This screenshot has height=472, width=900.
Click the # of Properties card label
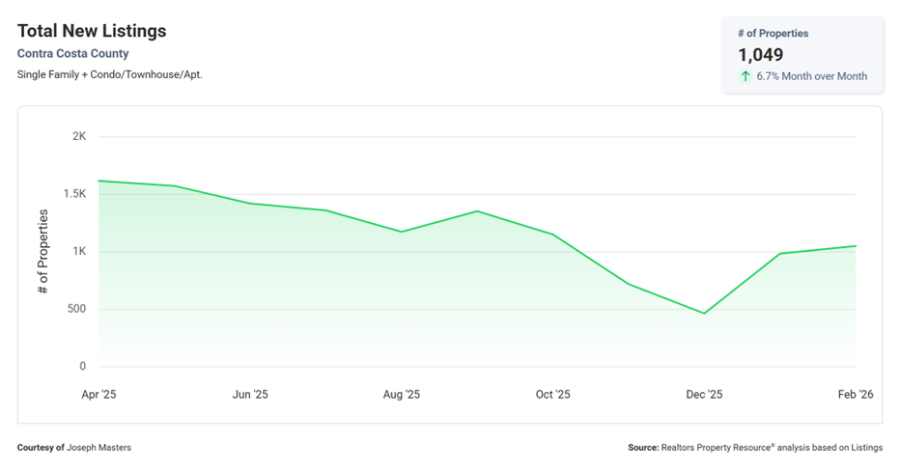tap(773, 34)
